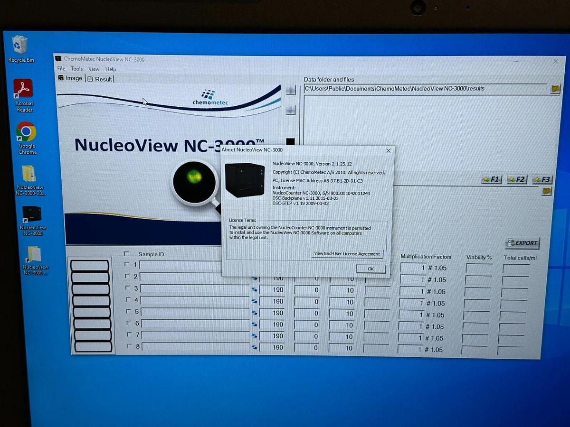
Task: Browse the data folder via the folder icon beside the results path
Action: [x=555, y=89]
